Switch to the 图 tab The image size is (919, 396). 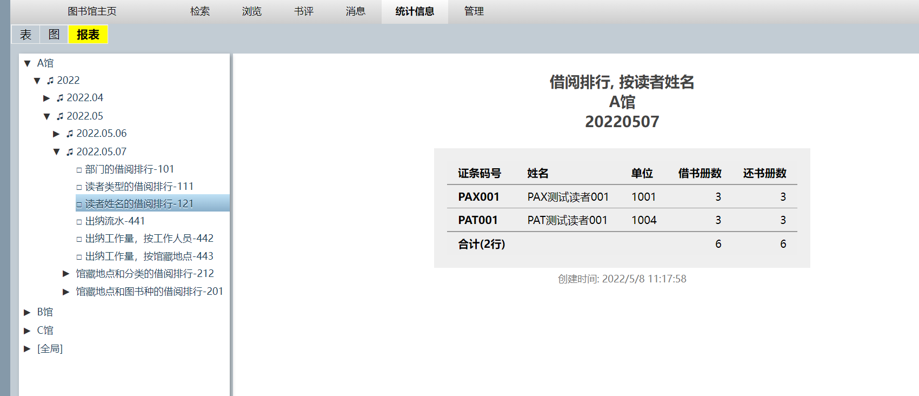pyautogui.click(x=54, y=35)
